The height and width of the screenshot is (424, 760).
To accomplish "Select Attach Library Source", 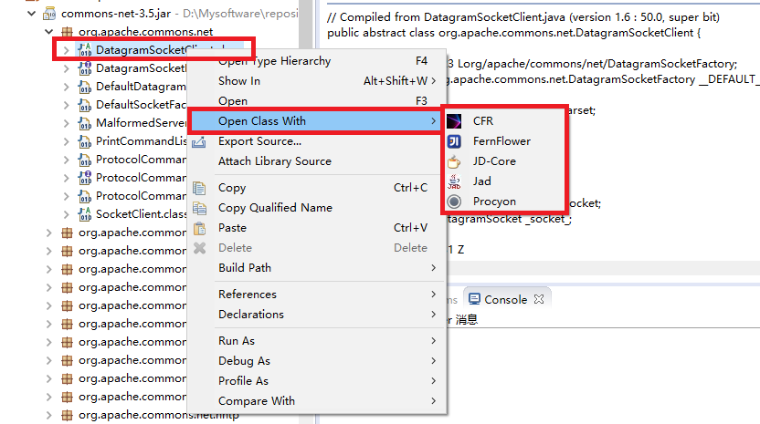I will pyautogui.click(x=316, y=161).
